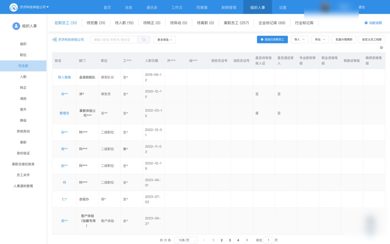Go to next page arrow
The image size is (390, 244).
[247, 240]
